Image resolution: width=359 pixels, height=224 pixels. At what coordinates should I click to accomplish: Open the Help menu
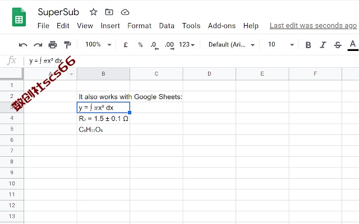click(251, 26)
